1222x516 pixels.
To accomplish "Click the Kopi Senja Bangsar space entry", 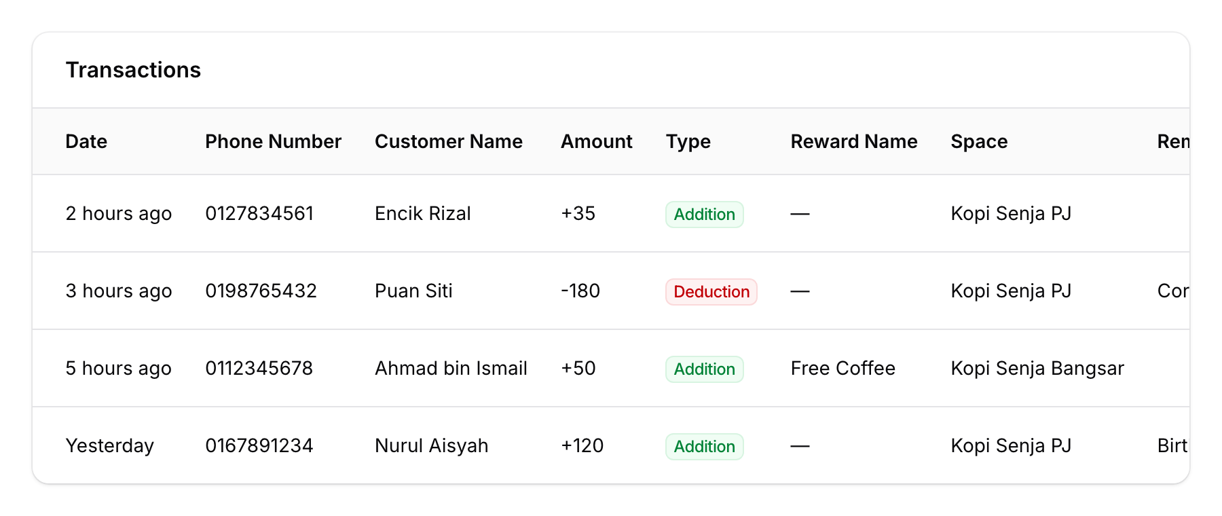I will pos(1037,368).
